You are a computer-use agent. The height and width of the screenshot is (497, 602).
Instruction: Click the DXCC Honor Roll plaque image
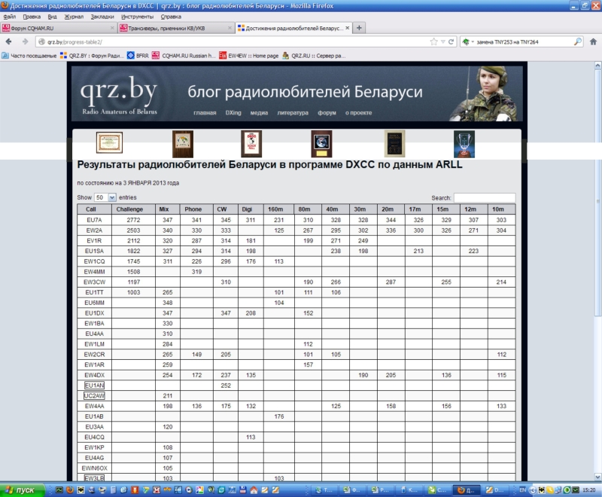[251, 142]
